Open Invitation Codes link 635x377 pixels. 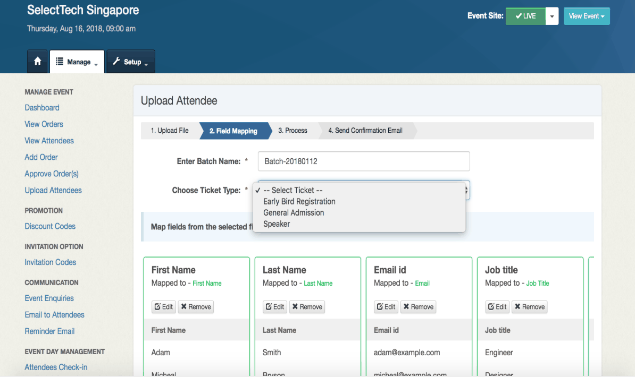click(50, 262)
